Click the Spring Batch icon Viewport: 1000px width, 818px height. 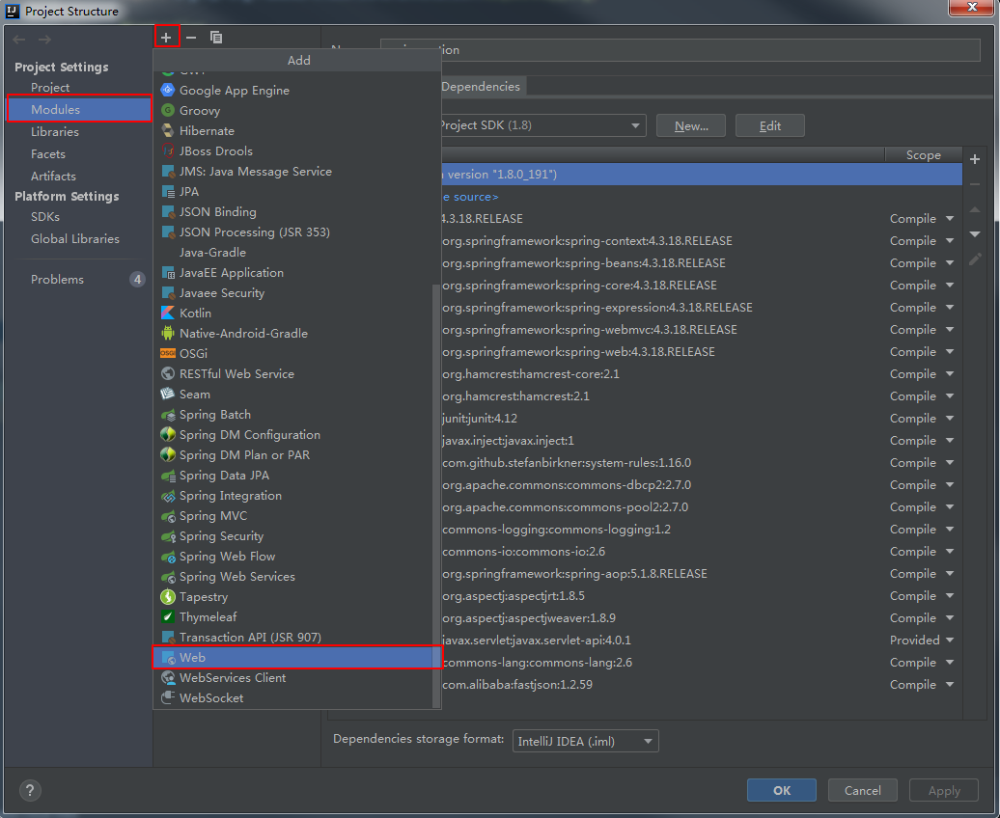pyautogui.click(x=168, y=415)
